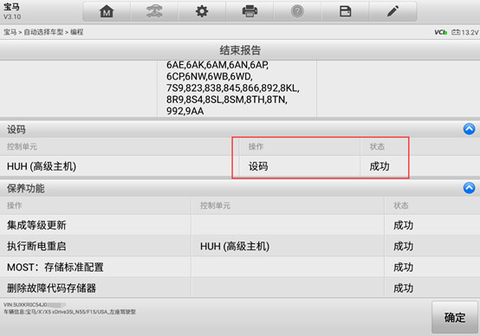
Task: Click the 控制单元 column header in 设码 table
Action: [22, 146]
